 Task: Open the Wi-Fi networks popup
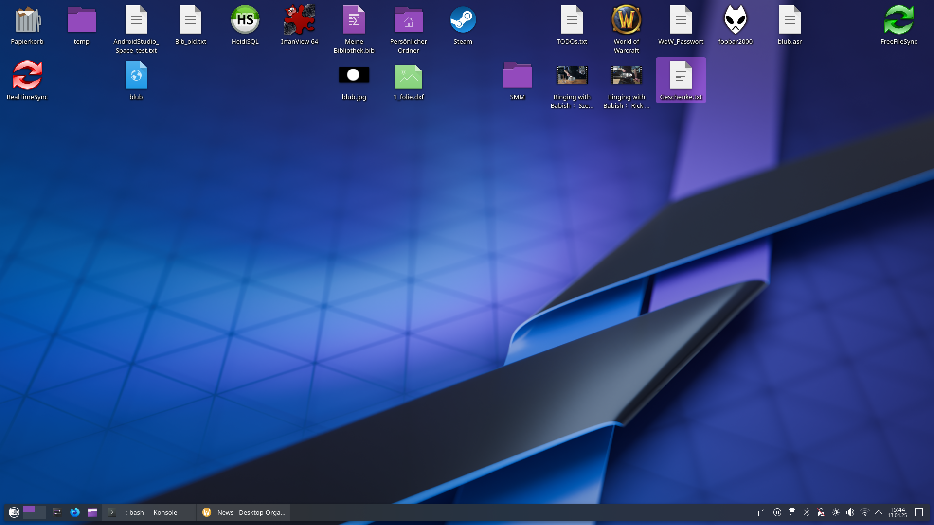(x=864, y=512)
